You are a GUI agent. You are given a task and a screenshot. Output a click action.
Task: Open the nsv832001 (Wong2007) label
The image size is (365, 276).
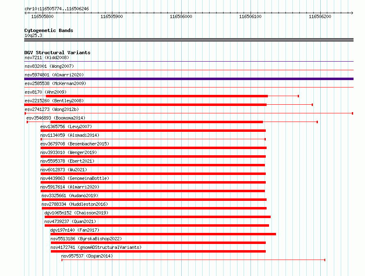[49, 66]
